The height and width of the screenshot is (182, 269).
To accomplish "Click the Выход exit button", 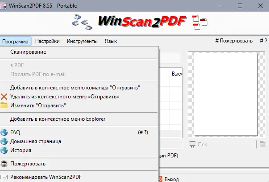I will click(169, 179).
